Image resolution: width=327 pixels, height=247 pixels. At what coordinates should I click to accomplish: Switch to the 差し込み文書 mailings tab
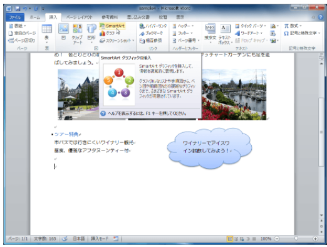coord(138,17)
